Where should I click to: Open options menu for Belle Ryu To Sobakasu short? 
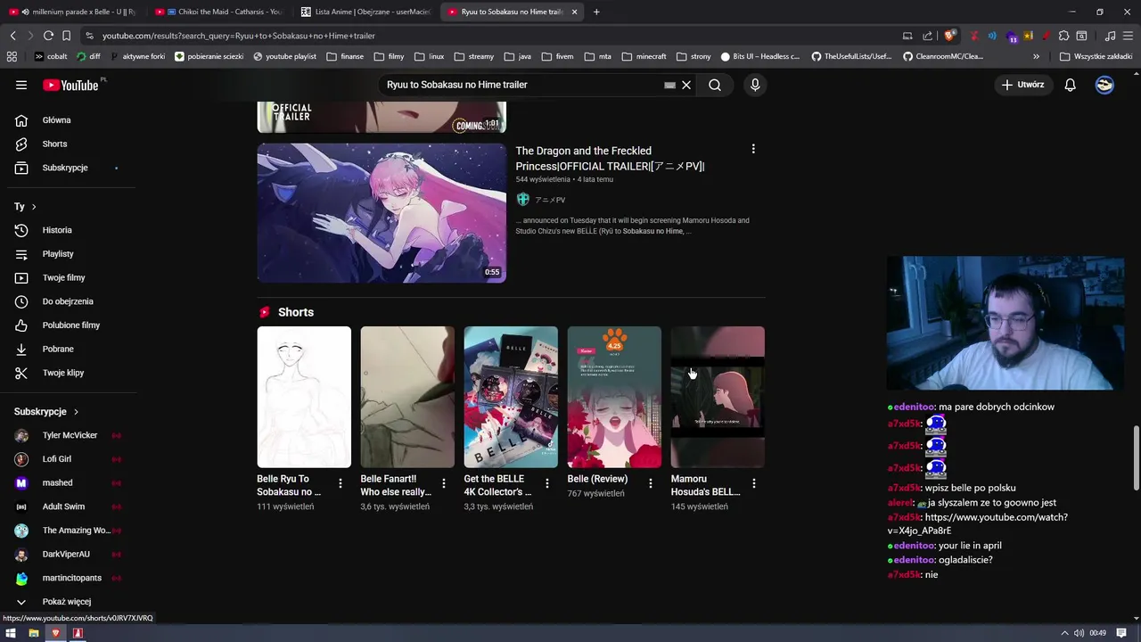pyautogui.click(x=341, y=483)
